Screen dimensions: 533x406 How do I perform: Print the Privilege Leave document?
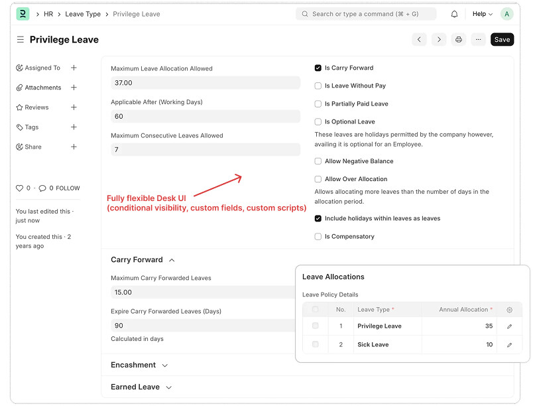pos(459,40)
